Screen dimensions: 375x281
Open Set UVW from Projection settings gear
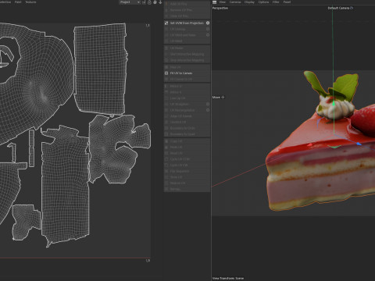pyautogui.click(x=208, y=23)
